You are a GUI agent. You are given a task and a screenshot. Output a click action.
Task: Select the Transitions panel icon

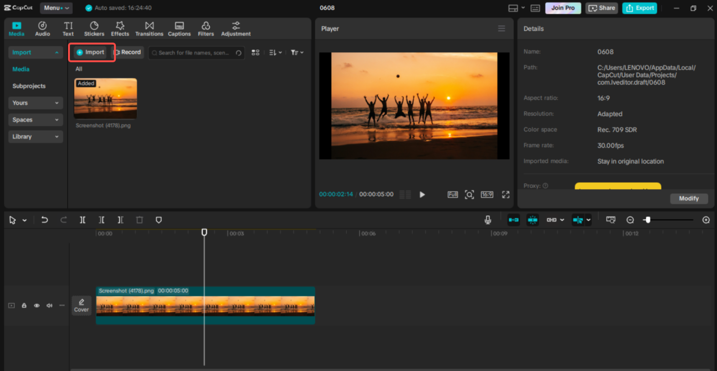pos(149,28)
